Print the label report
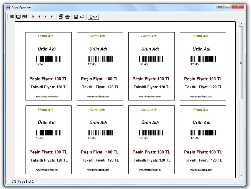Screen dimensions: 251x189 click(67, 16)
